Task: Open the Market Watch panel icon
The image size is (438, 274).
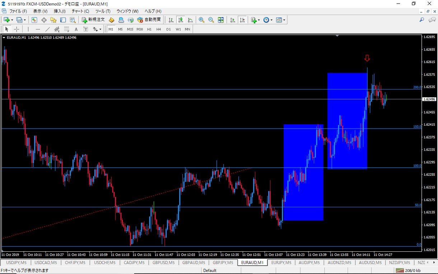Action: [34, 20]
